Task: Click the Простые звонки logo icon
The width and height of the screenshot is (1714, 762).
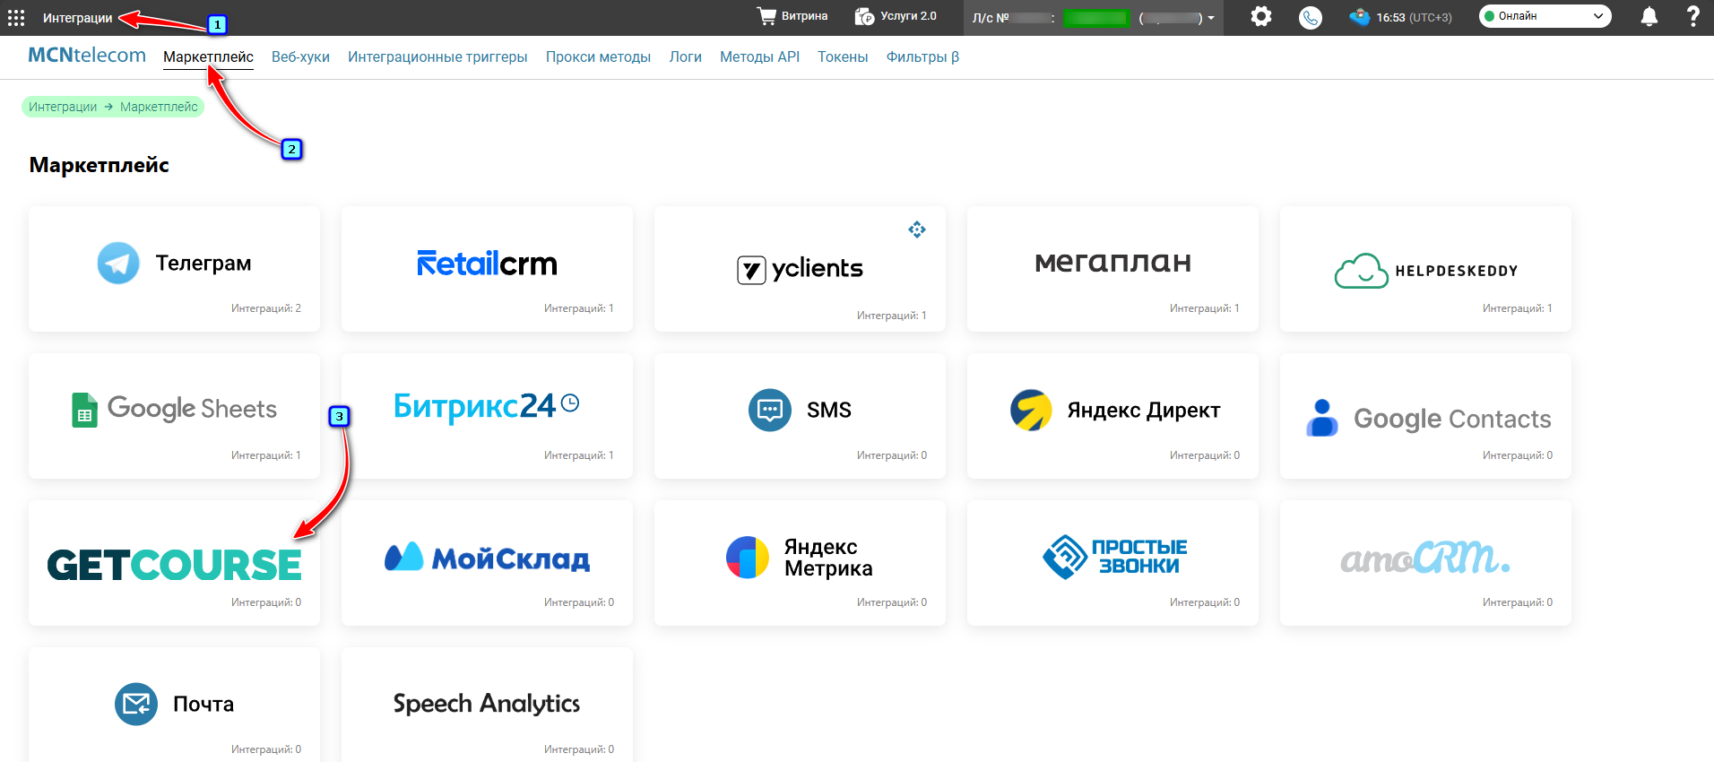Action: tap(1065, 557)
